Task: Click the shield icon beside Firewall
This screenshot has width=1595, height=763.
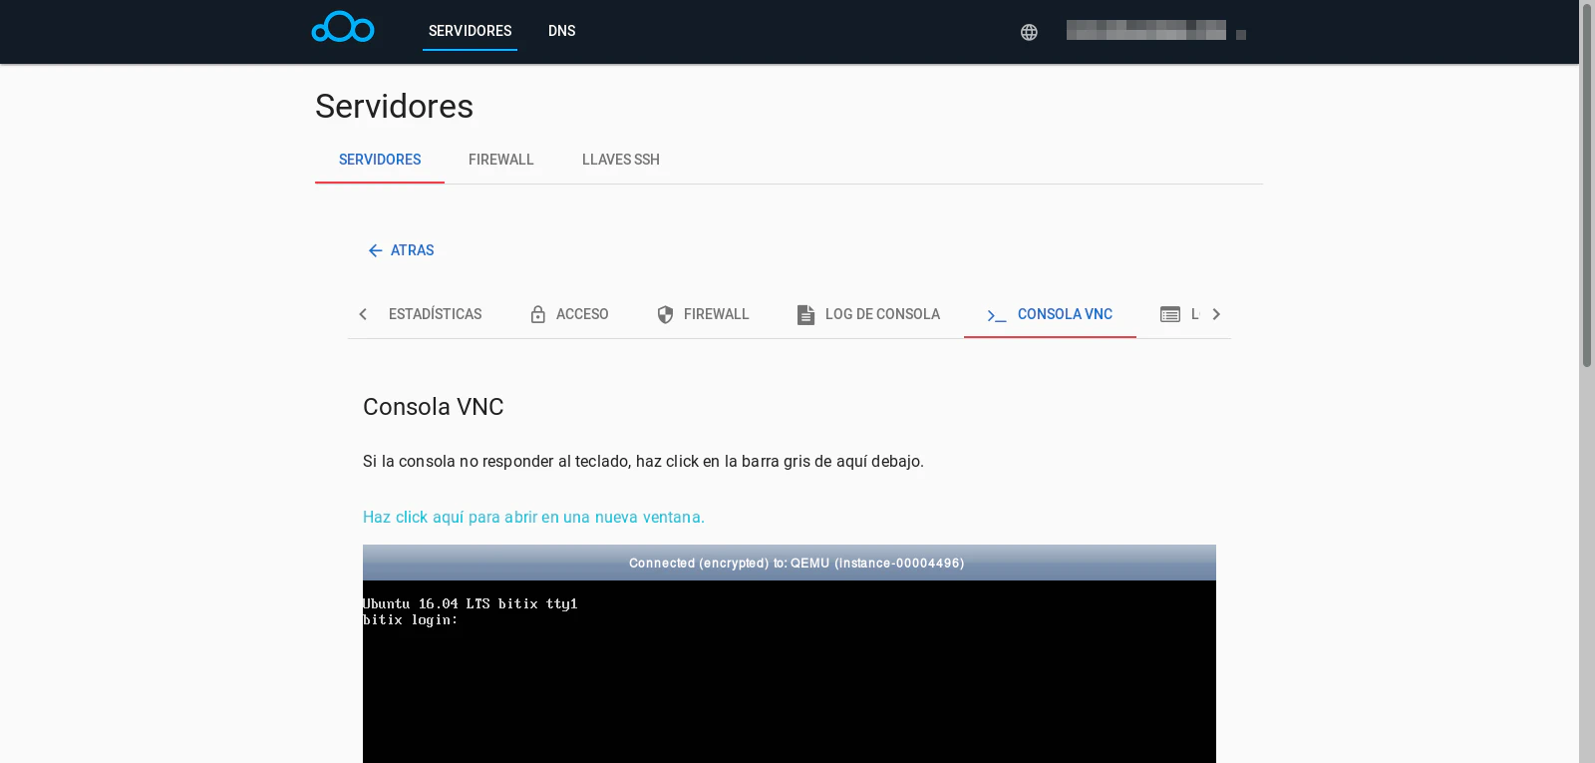Action: tap(666, 314)
